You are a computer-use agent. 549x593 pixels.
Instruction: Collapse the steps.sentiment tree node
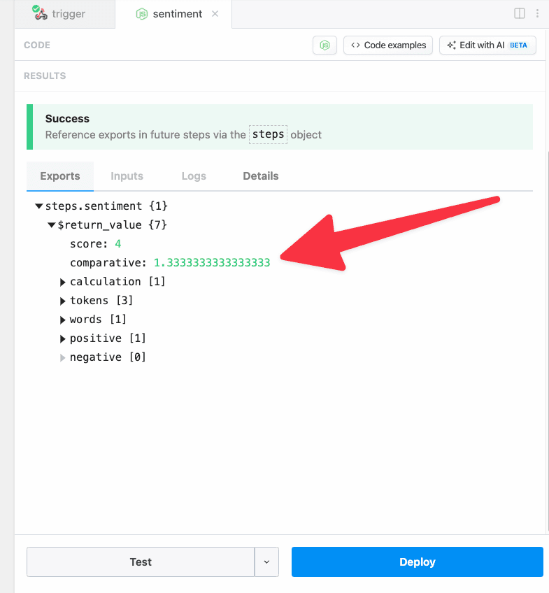click(38, 206)
